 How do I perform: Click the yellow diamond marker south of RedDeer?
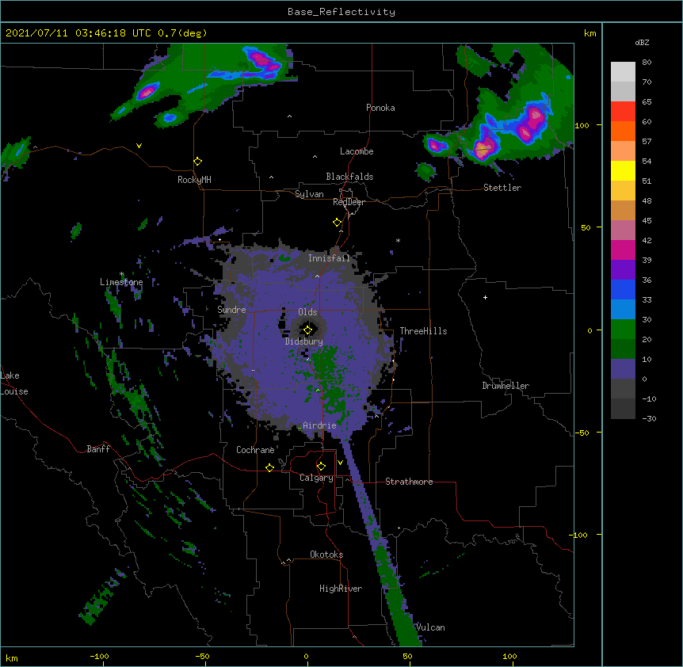coord(337,223)
